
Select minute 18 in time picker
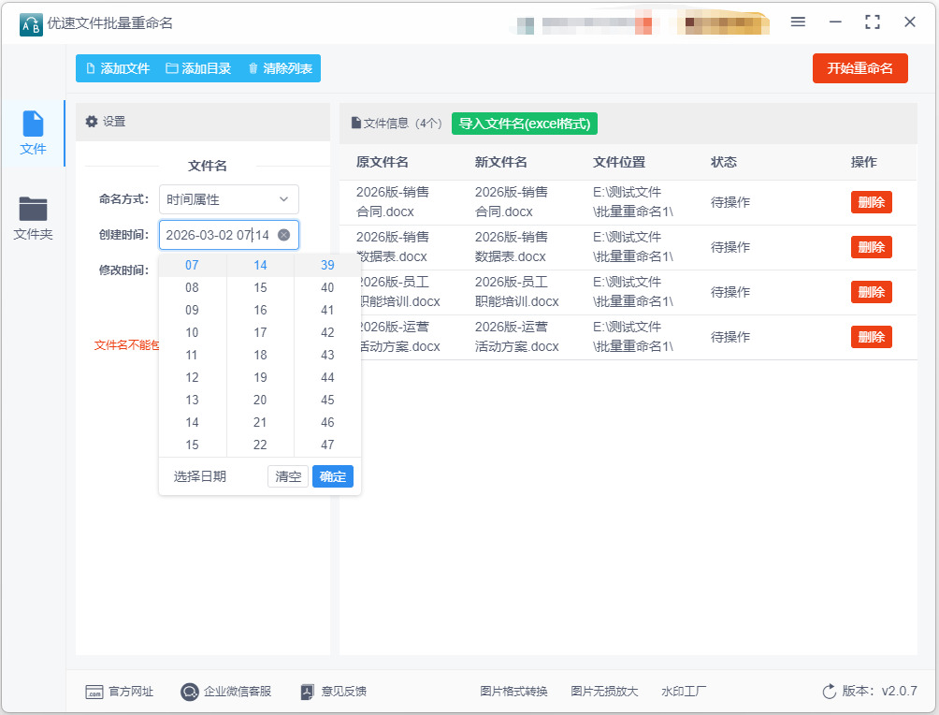point(260,355)
